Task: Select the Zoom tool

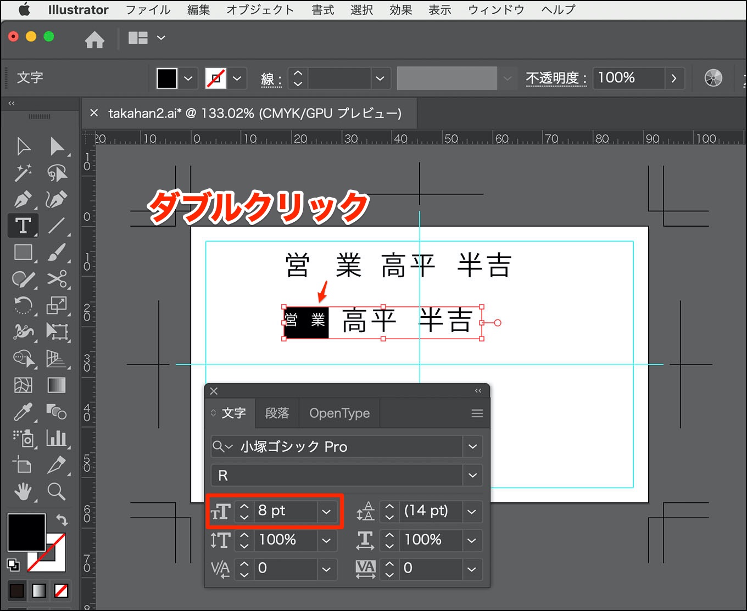Action: tap(57, 491)
